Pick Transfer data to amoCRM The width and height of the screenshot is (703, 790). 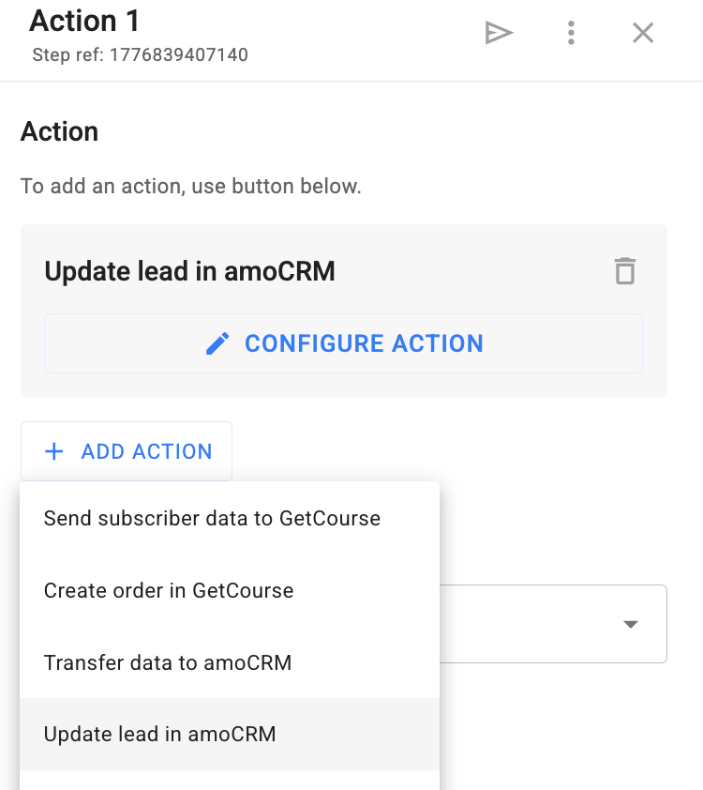pyautogui.click(x=168, y=662)
